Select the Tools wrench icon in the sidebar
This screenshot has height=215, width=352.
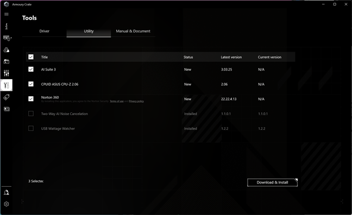[x=7, y=85]
